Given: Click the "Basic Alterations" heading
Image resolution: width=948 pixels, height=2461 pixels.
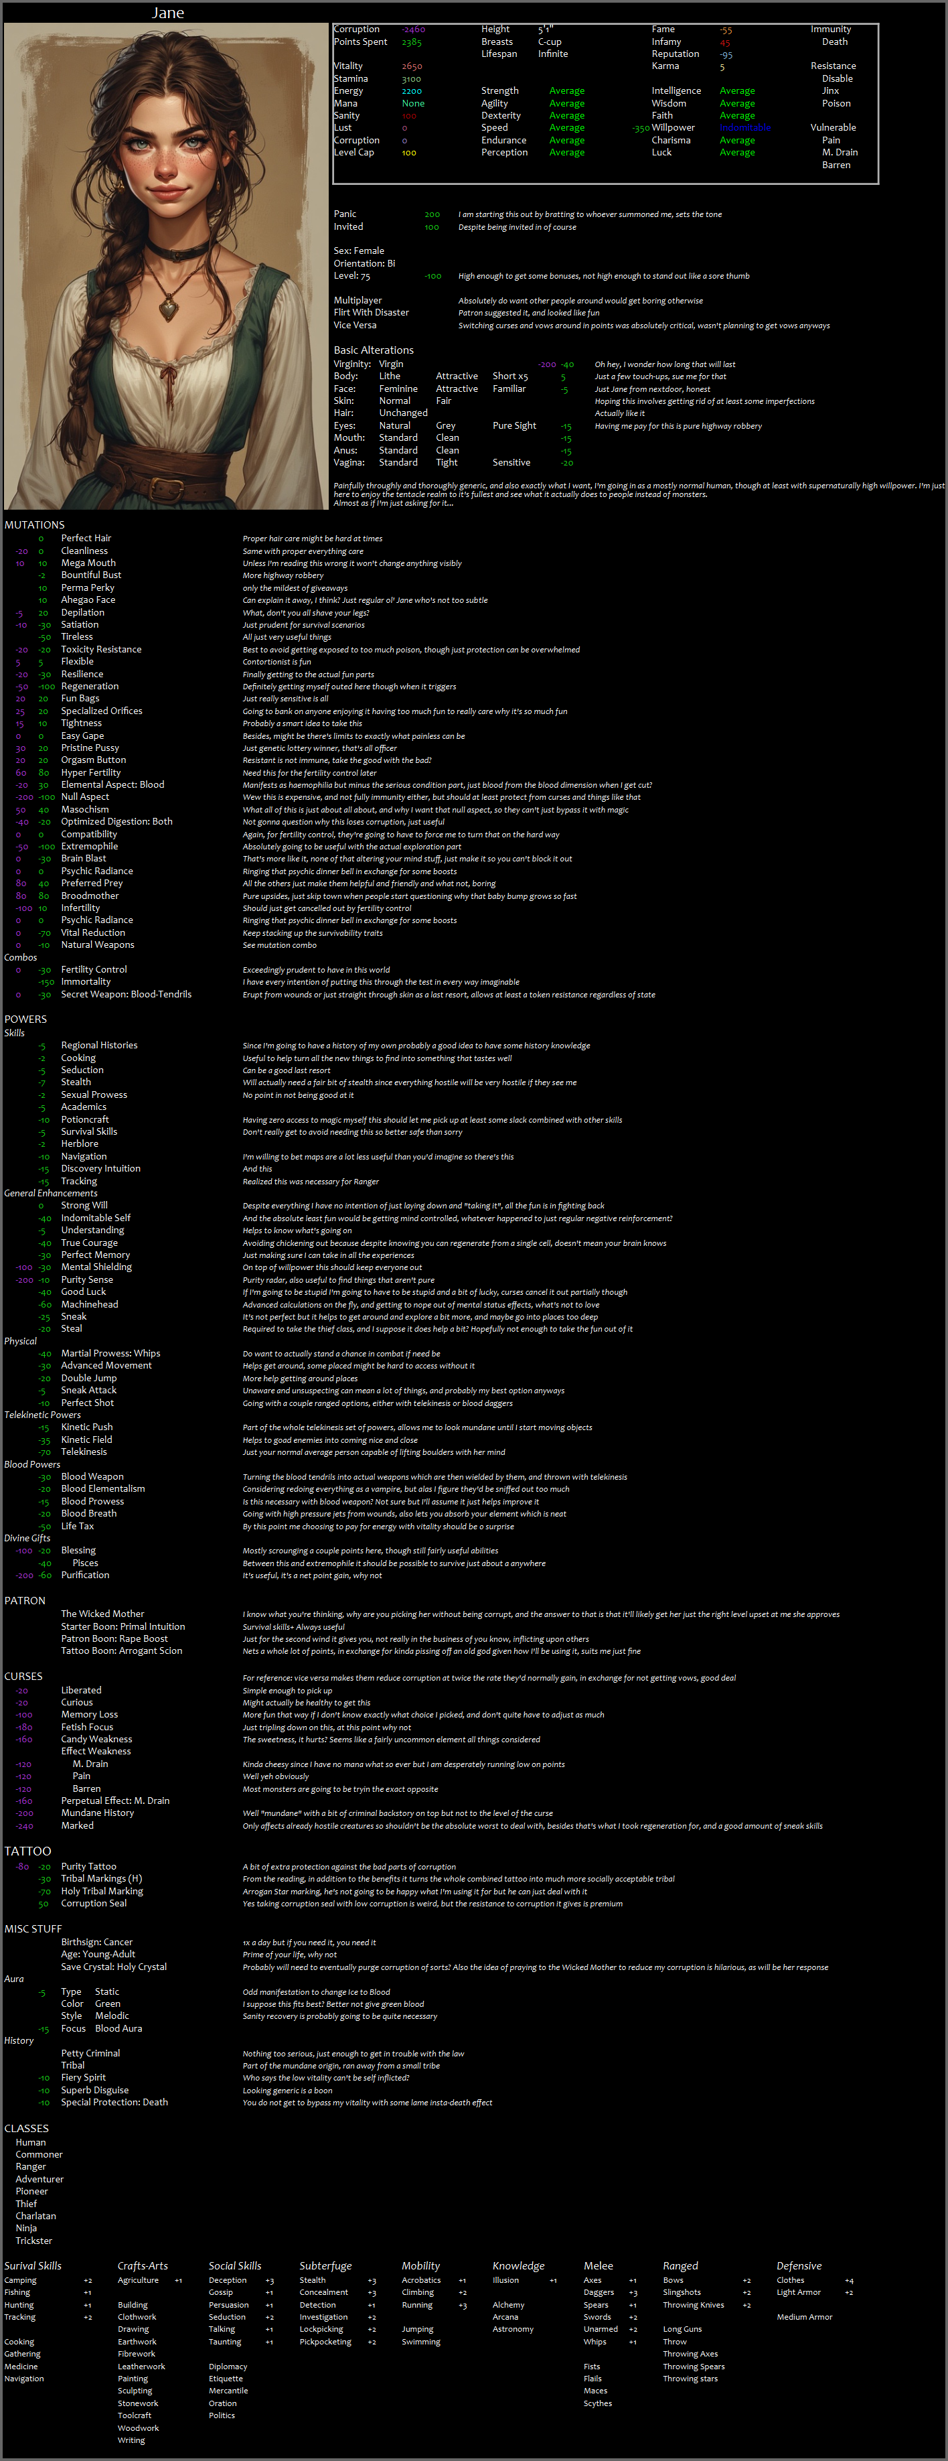Looking at the screenshot, I should pyautogui.click(x=374, y=350).
